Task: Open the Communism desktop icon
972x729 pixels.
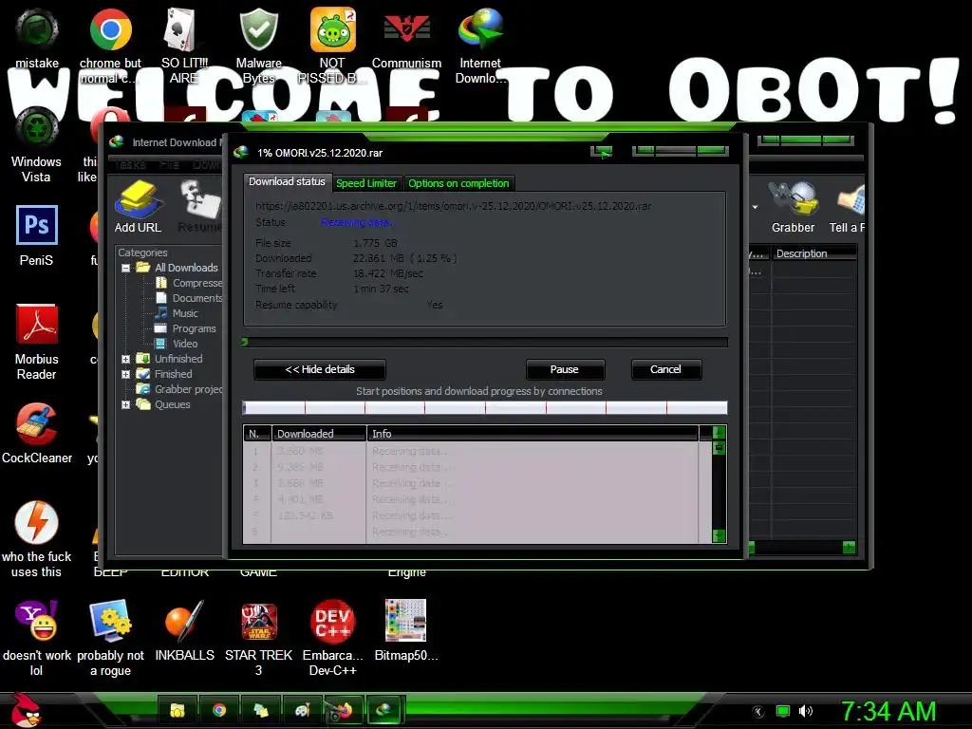Action: click(x=406, y=38)
